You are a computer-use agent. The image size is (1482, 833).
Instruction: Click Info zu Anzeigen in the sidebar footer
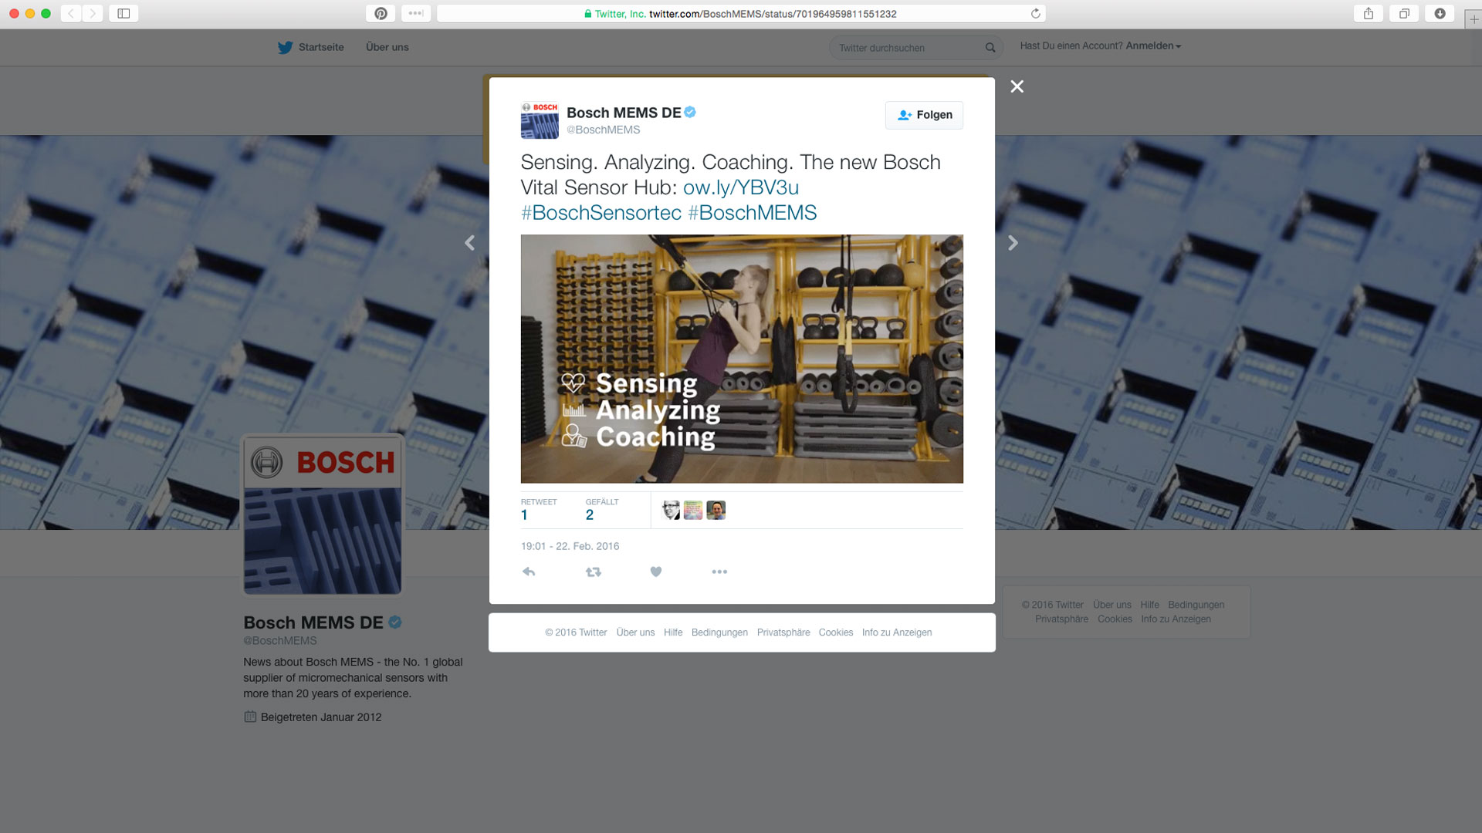click(x=1176, y=619)
